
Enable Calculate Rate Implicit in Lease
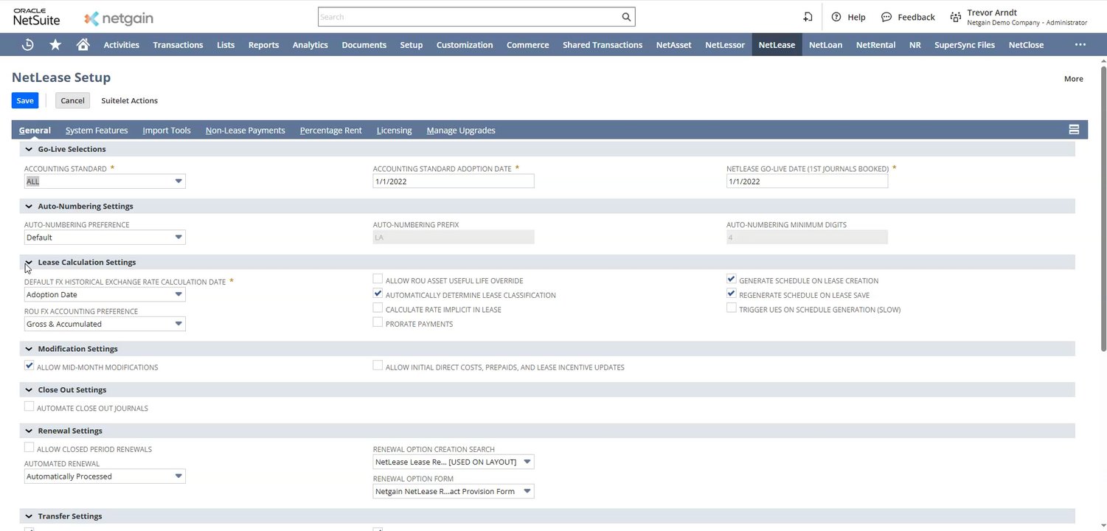point(378,308)
